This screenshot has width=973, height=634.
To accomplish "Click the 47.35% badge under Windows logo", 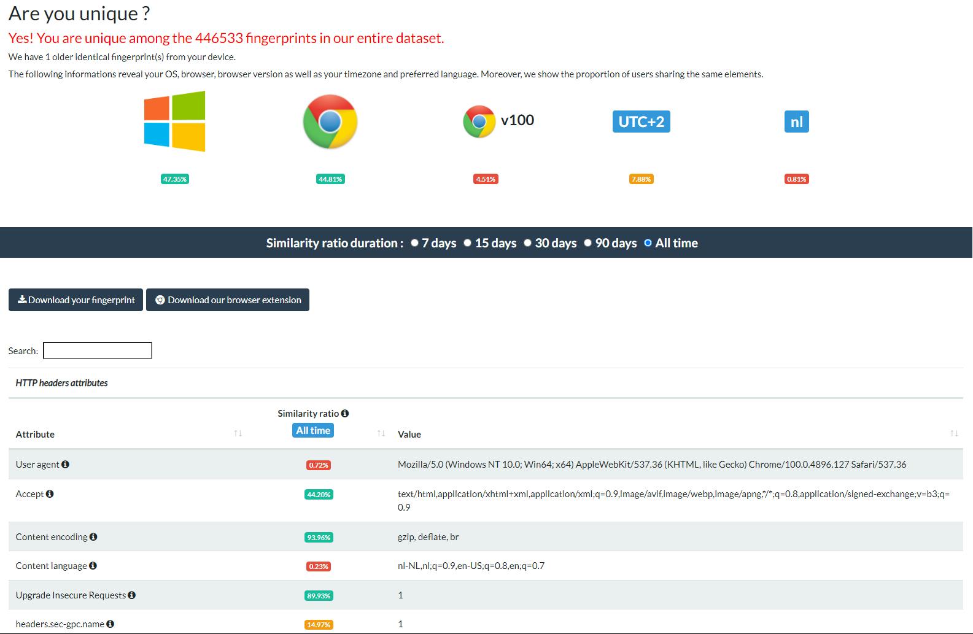I will 175,179.
